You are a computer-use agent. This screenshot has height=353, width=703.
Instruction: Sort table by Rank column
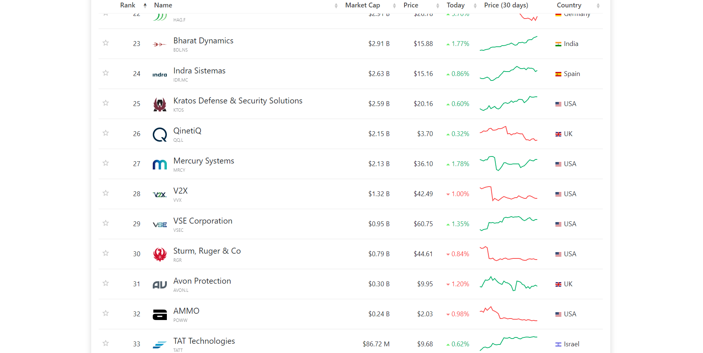coord(128,5)
